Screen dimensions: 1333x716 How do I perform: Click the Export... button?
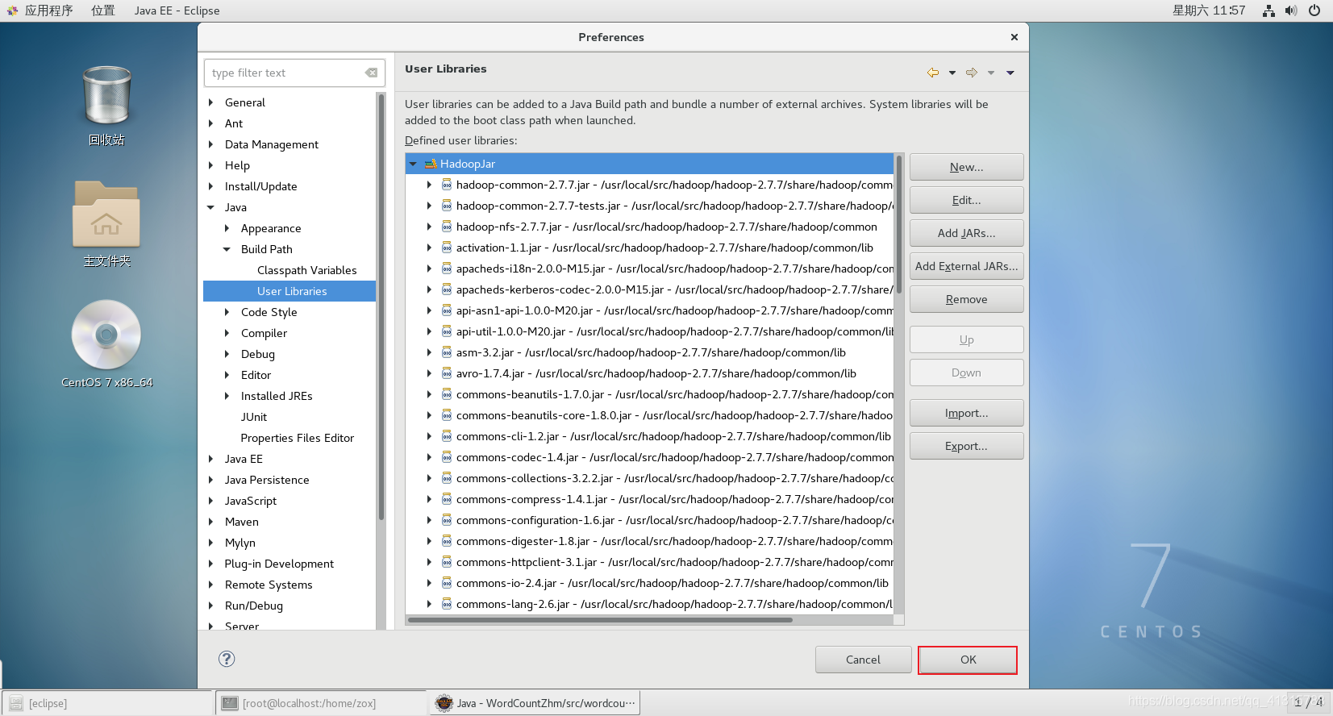pyautogui.click(x=966, y=446)
